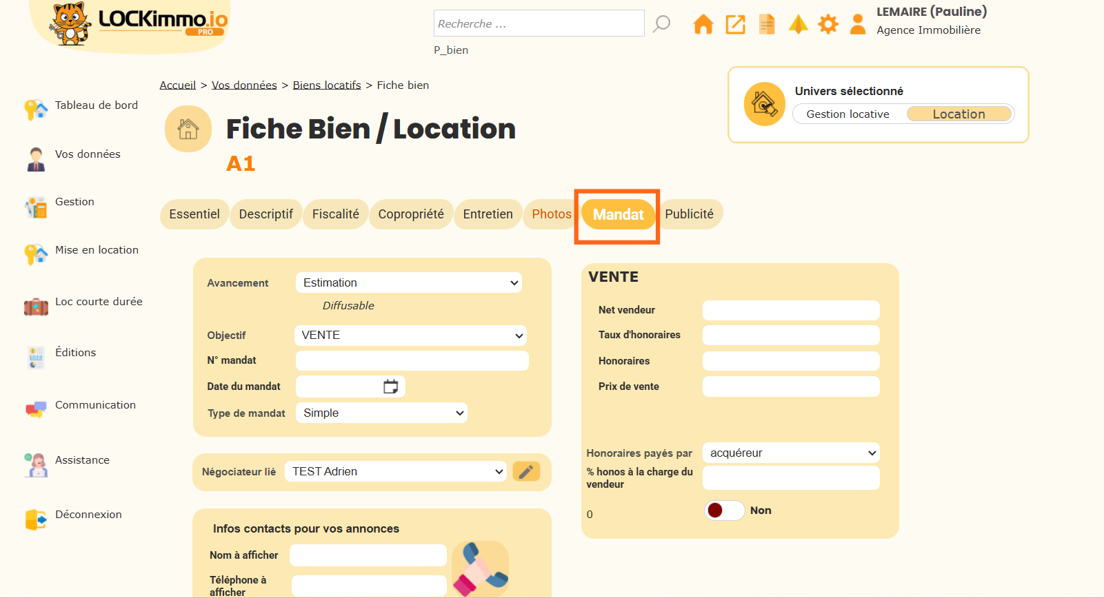Open the Objectif dropdown showing VENTE
This screenshot has height=598, width=1104.
click(x=410, y=336)
